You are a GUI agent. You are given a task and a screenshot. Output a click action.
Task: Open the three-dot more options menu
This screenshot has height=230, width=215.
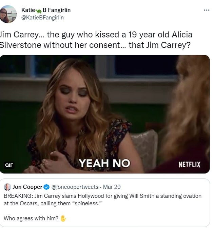pos(207,10)
